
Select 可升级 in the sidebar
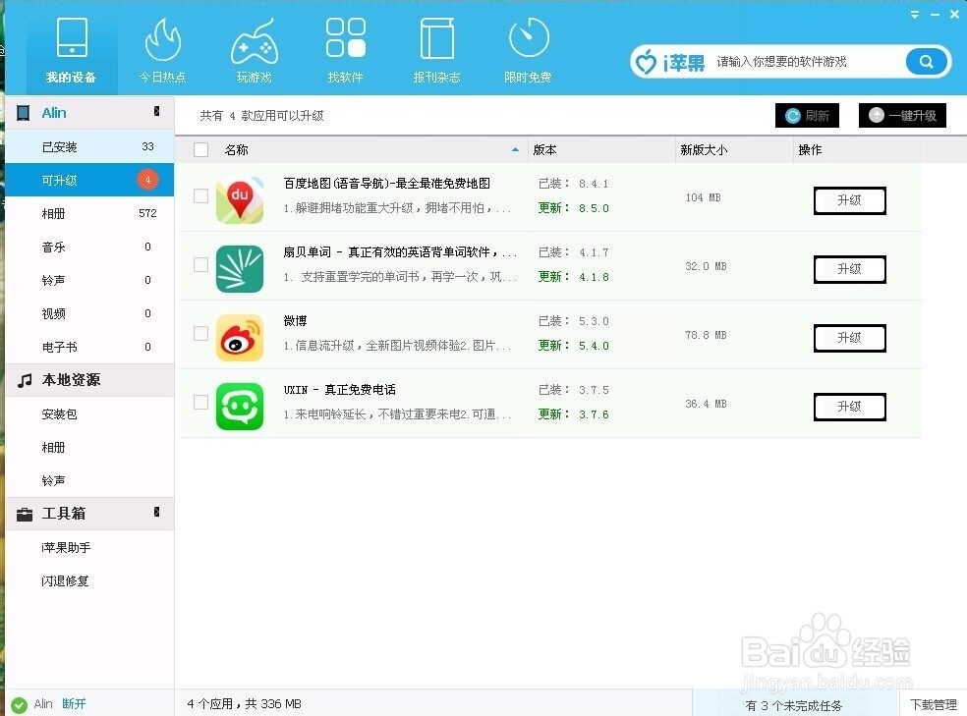click(x=89, y=180)
